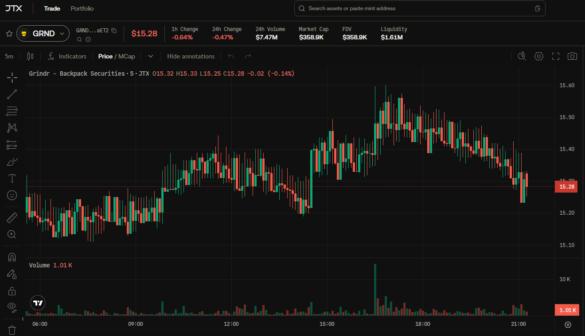Select the XABCD pattern tool

point(12,128)
